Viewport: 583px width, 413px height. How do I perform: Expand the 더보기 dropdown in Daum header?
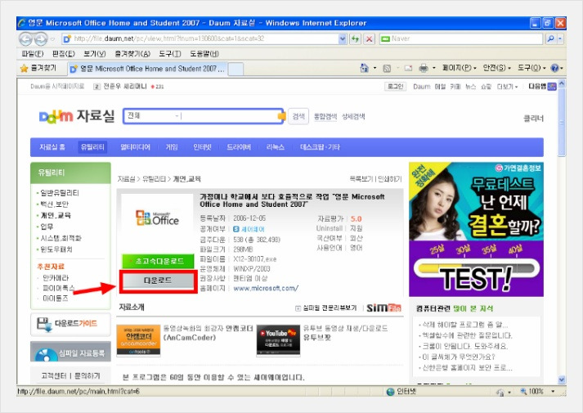point(507,87)
